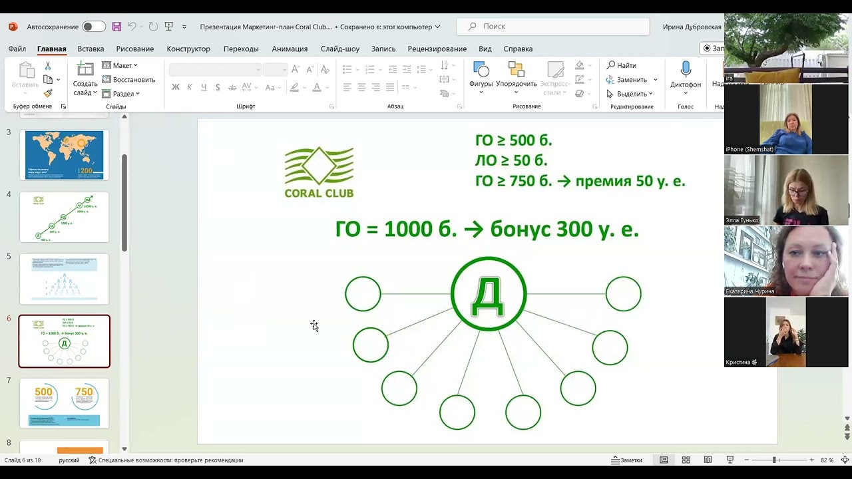Switch to Reading view icon
852x479 pixels.
tap(708, 460)
